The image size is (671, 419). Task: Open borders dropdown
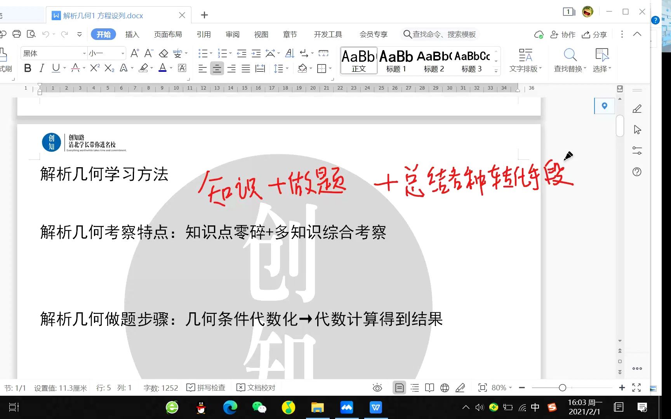pyautogui.click(x=330, y=69)
